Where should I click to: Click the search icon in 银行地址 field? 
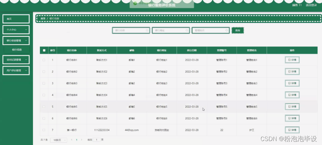(x=187, y=30)
